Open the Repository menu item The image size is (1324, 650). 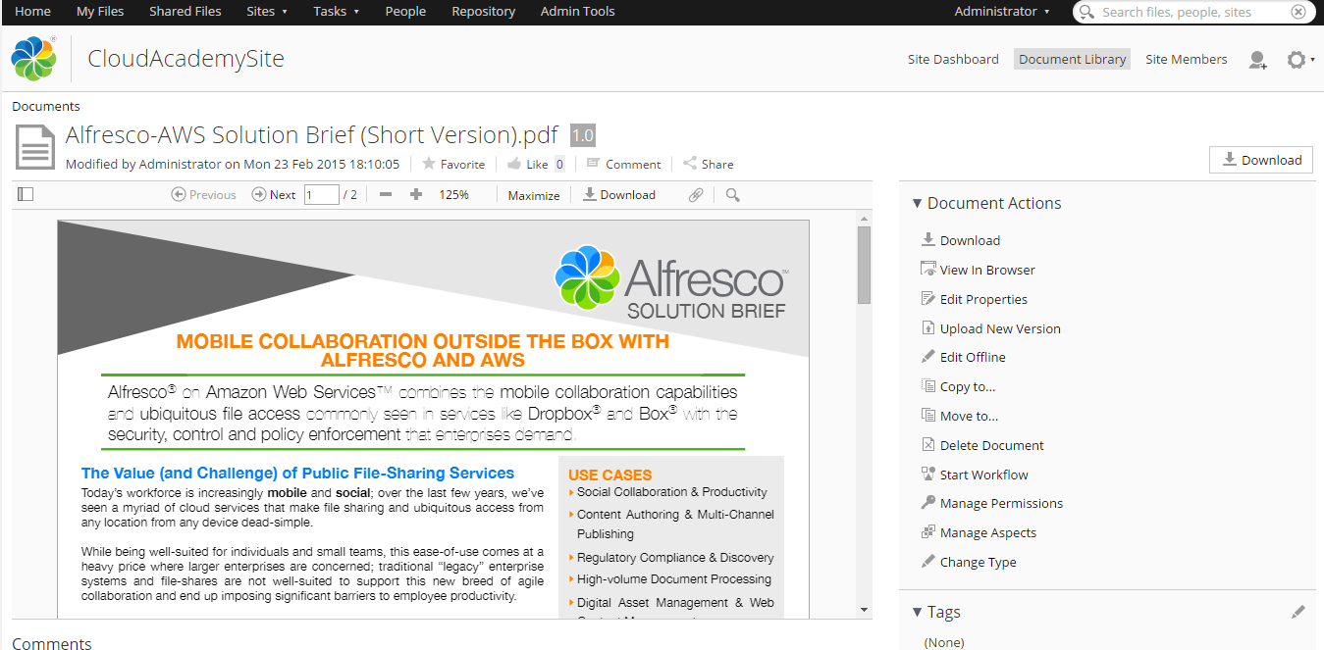point(483,12)
